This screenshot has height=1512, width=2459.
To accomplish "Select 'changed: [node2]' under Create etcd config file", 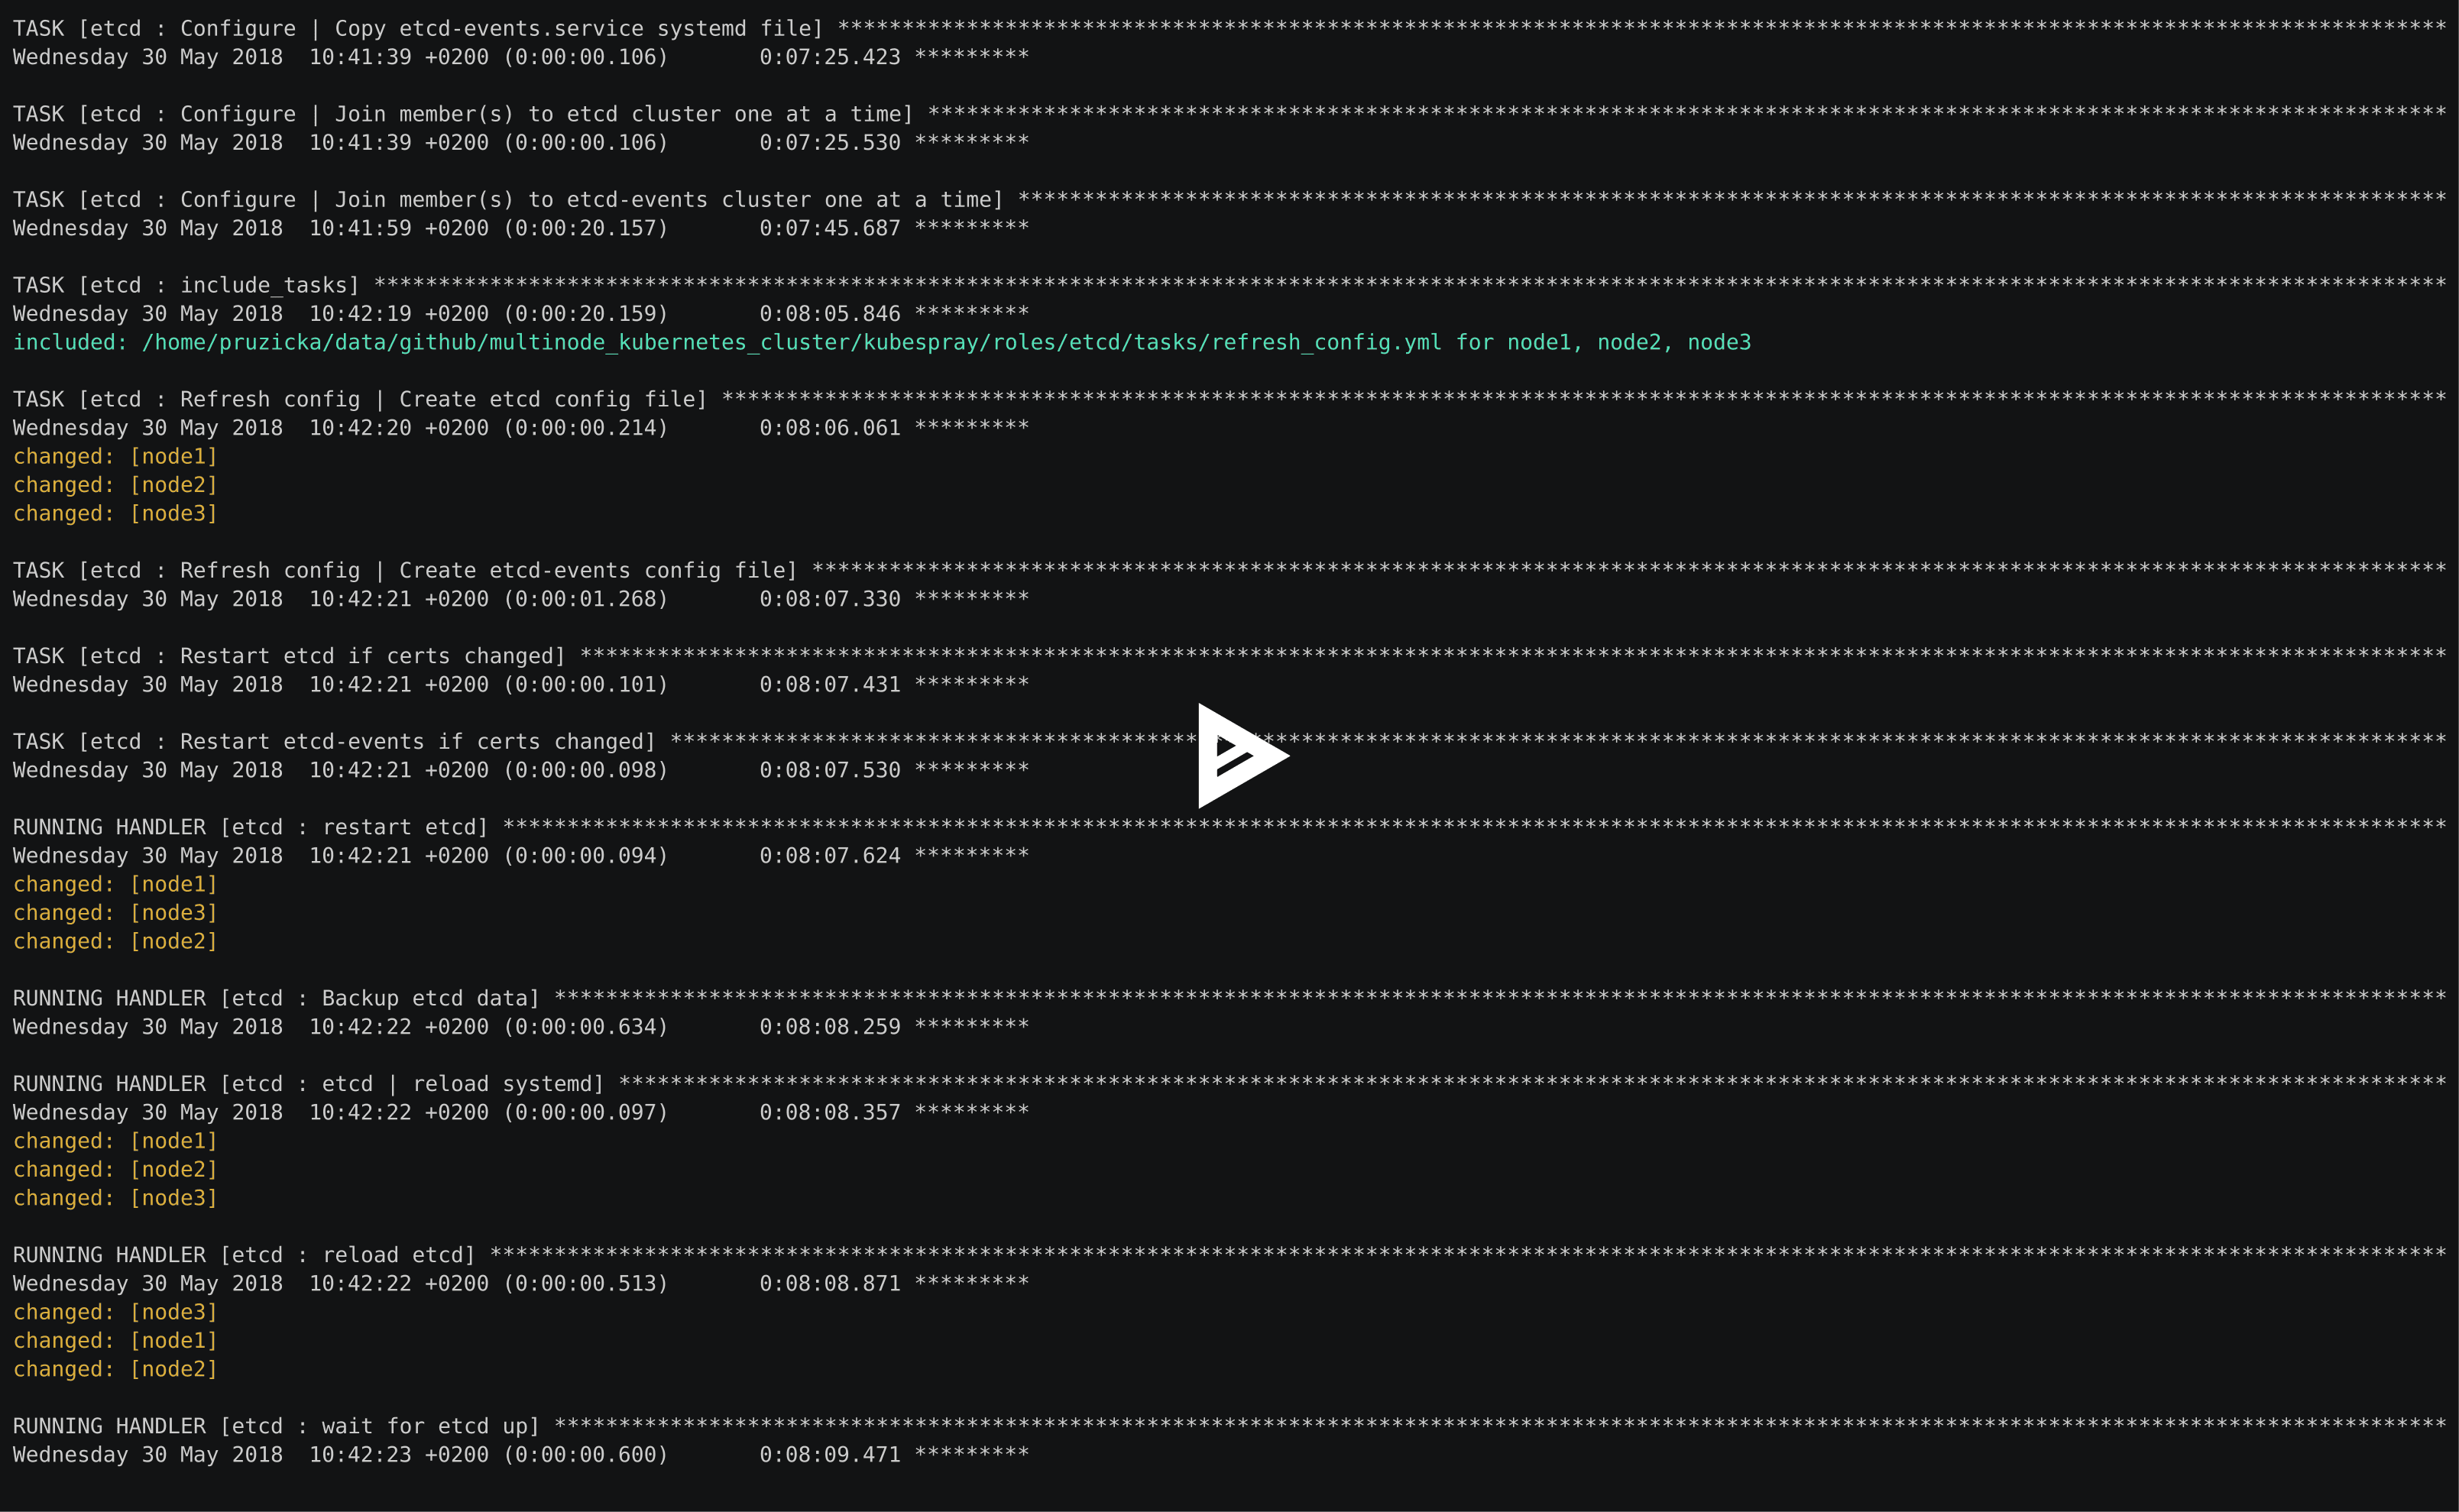I will click(x=115, y=485).
